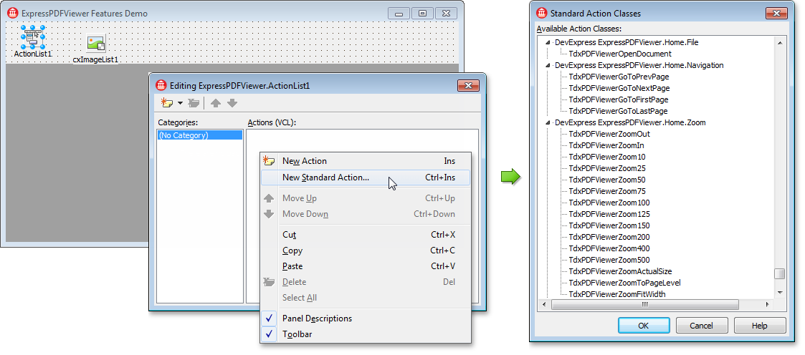Collapse the ExpressPDFViewer.Home.File tree node
The width and height of the screenshot is (805, 355).
point(549,43)
